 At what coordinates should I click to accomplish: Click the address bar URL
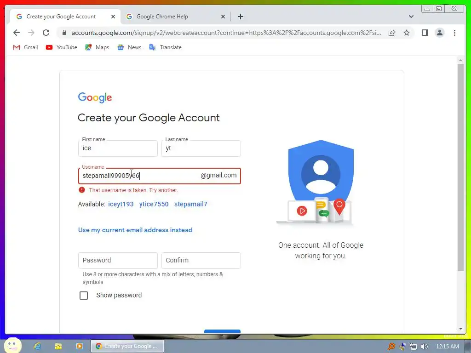[x=226, y=33]
